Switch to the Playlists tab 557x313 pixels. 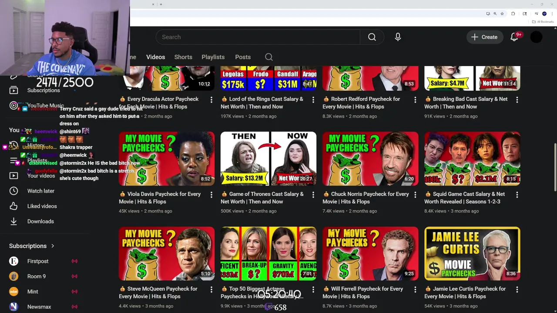click(213, 57)
